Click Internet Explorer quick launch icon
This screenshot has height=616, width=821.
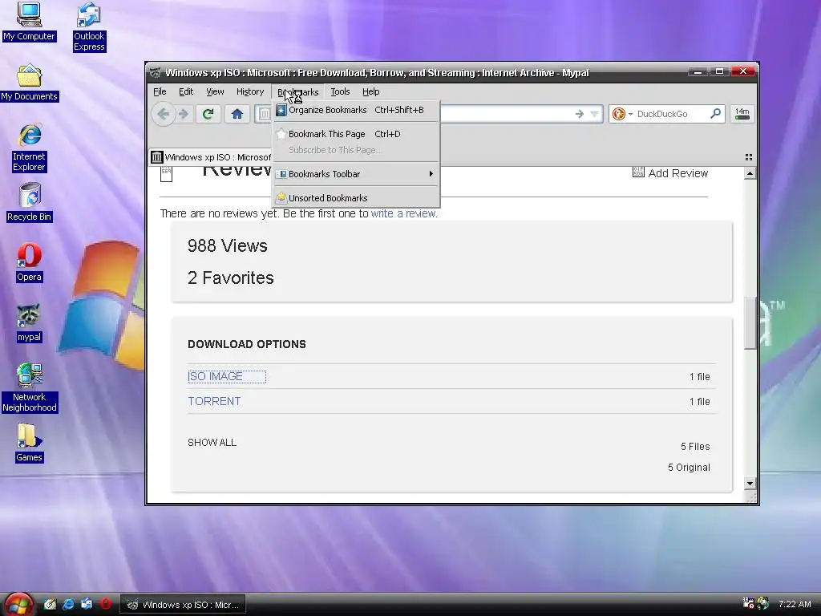(x=68, y=604)
